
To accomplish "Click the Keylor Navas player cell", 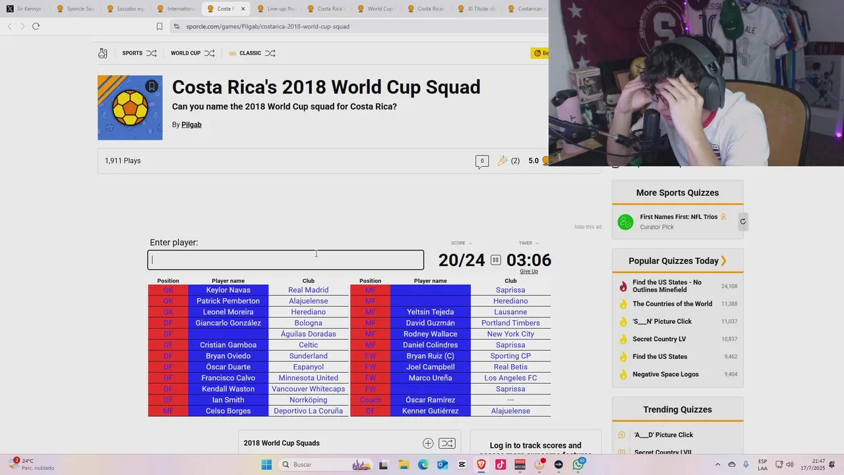I will pos(228,290).
